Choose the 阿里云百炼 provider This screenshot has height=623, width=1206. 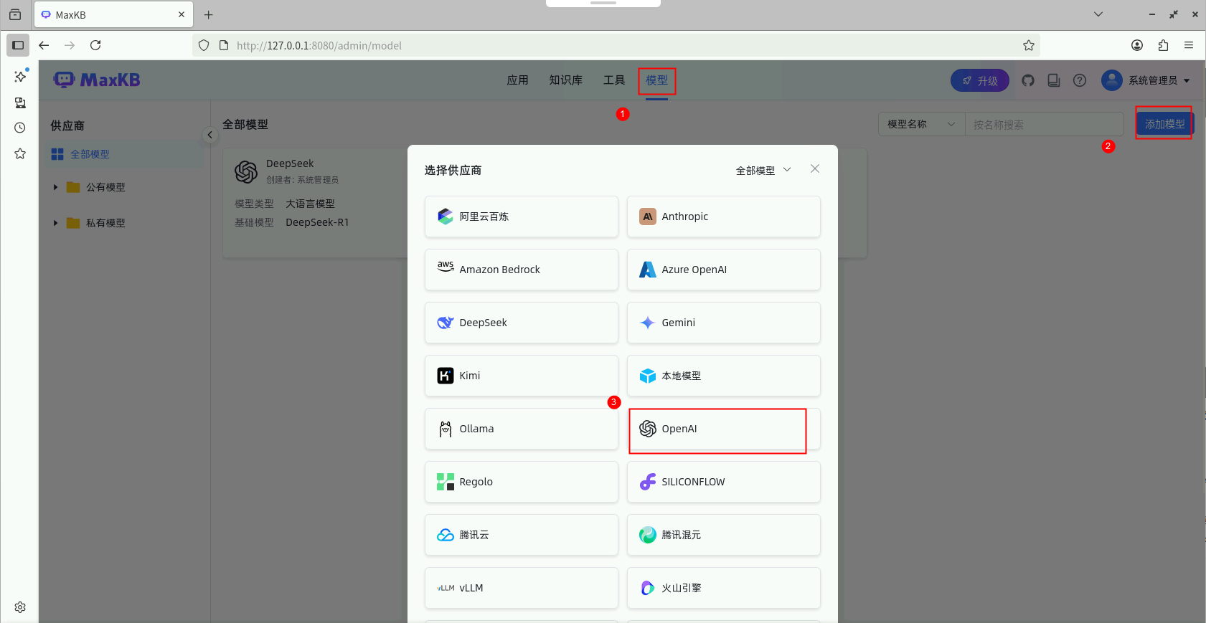point(521,217)
